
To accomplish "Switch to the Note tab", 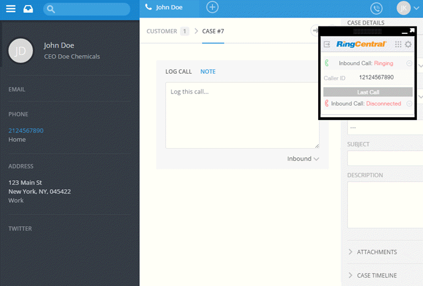I will tap(208, 71).
